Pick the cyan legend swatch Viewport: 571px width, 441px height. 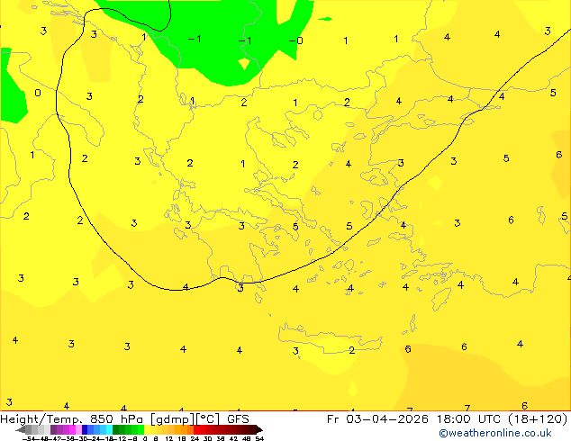[109, 429]
